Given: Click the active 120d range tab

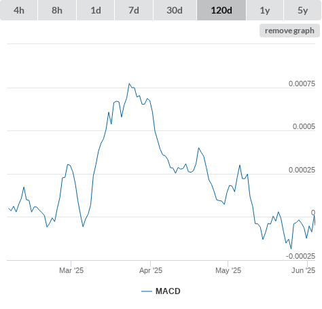Looking at the screenshot, I should point(221,10).
